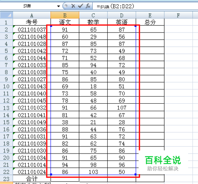Click the 总分 header cell

[x=150, y=22]
